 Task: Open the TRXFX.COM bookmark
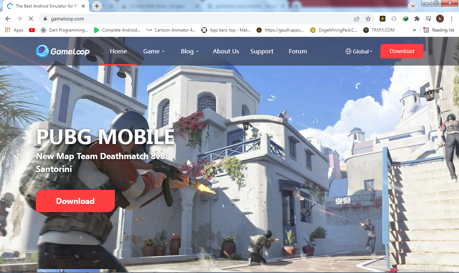click(379, 30)
